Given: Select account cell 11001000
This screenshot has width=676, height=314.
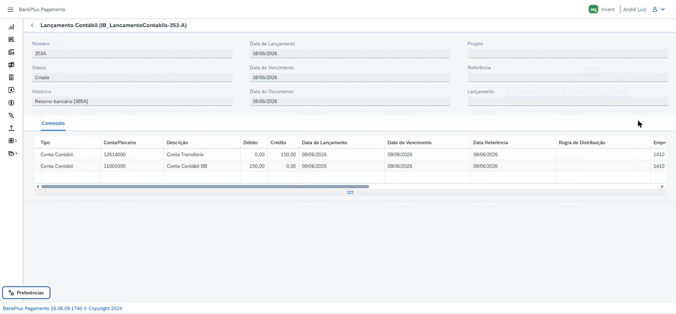Looking at the screenshot, I should [x=132, y=166].
